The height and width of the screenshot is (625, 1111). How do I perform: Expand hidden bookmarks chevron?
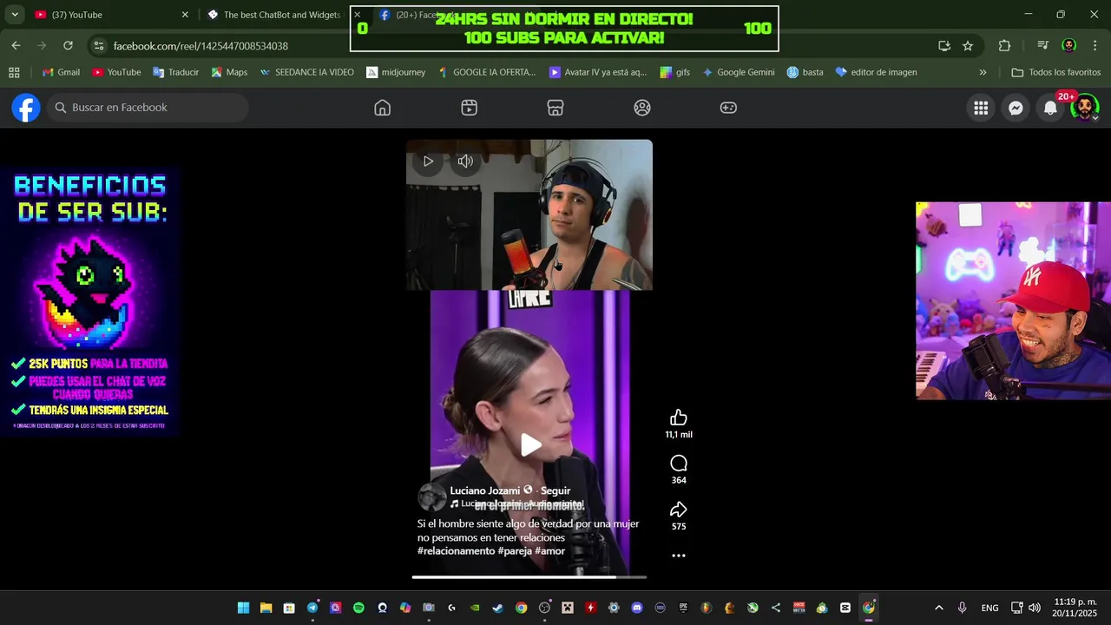click(x=983, y=72)
